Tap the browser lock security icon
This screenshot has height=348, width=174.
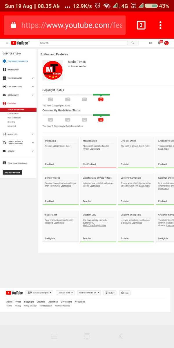(13, 25)
